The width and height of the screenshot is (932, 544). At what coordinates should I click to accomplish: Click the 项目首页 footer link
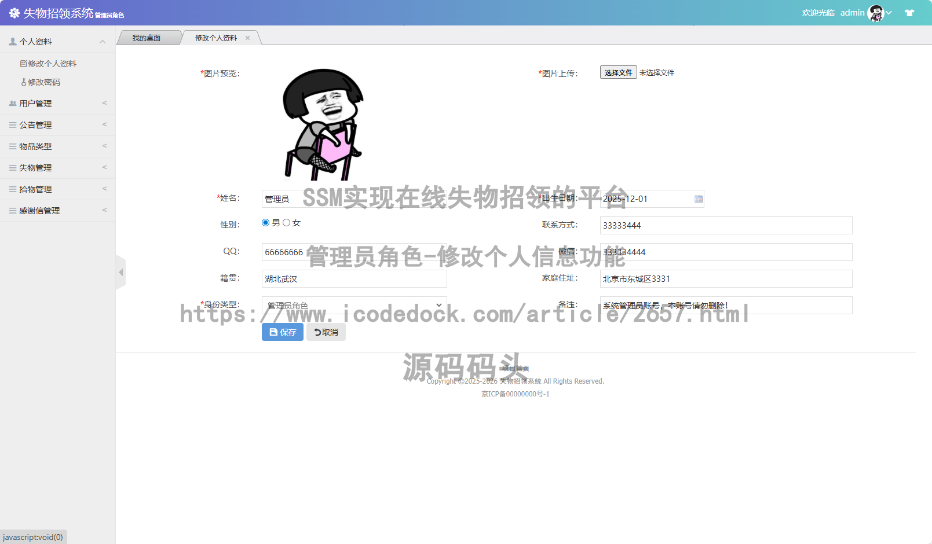coord(515,368)
